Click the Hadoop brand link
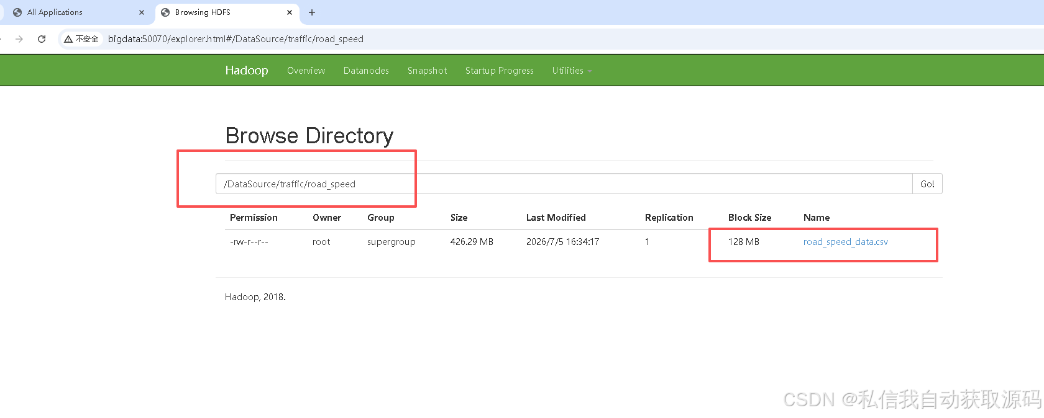 247,71
